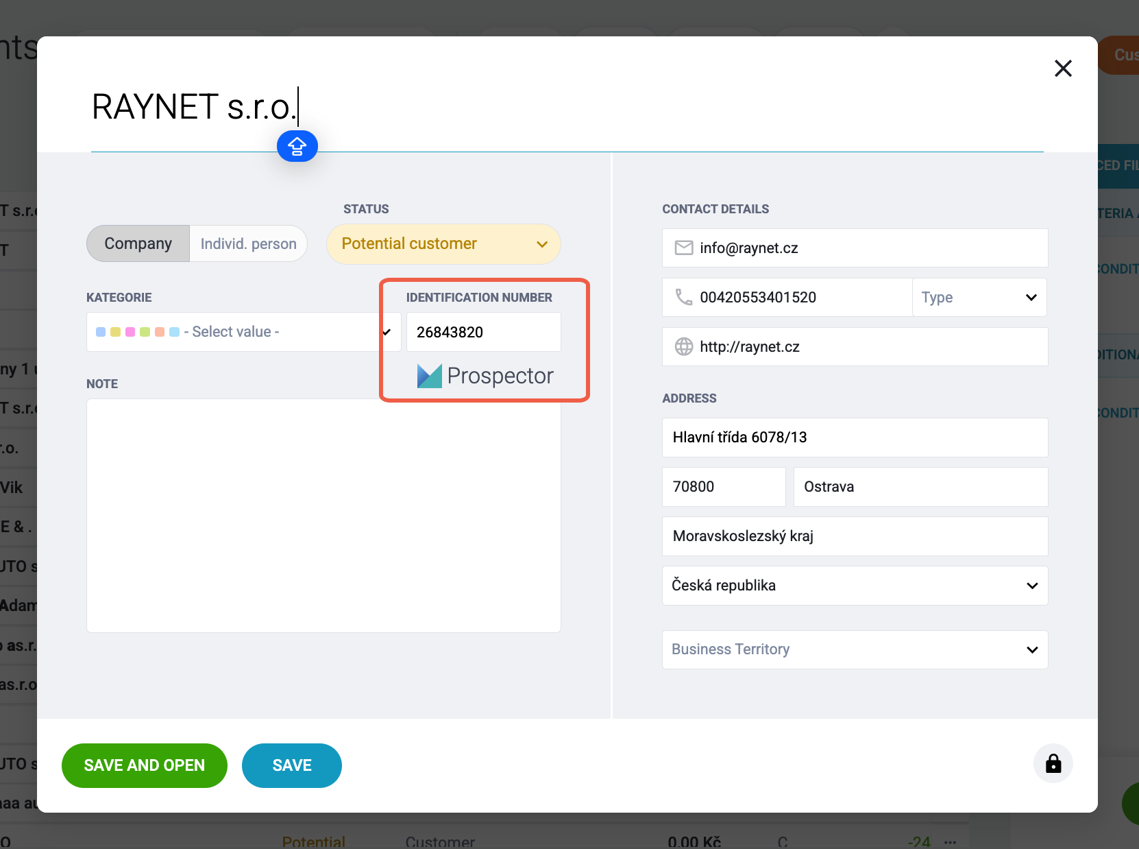This screenshot has height=849, width=1139.
Task: Click the blue capitalize arrow icon
Action: coord(297,146)
